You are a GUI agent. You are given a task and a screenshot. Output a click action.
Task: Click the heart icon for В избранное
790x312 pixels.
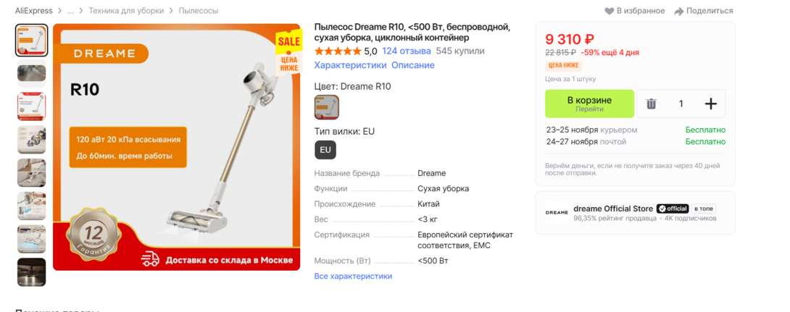pos(609,11)
